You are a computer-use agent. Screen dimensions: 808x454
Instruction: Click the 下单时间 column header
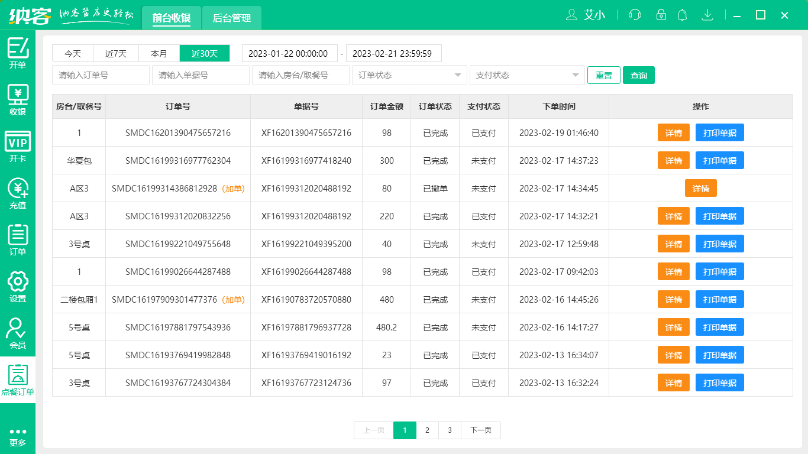pyautogui.click(x=559, y=106)
